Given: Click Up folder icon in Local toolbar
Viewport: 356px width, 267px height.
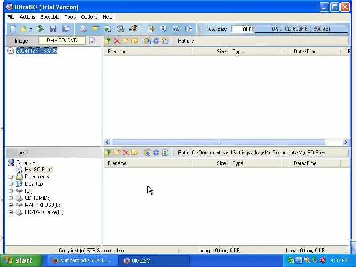Looking at the screenshot, I should tap(108, 153).
